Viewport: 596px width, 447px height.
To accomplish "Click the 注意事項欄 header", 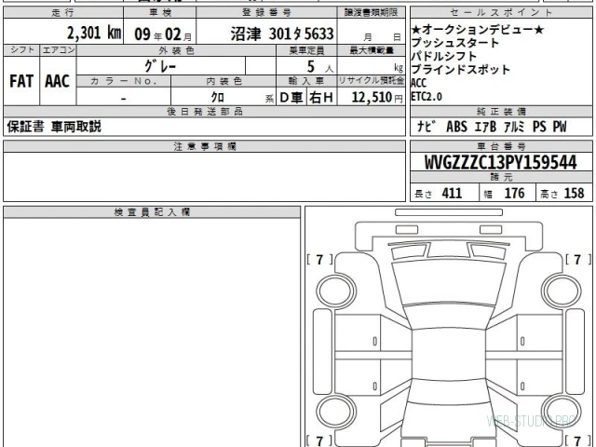I will pos(205,146).
